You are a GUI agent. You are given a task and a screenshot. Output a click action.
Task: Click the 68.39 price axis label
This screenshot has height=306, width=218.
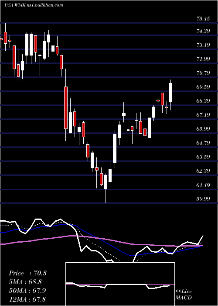click(x=203, y=101)
